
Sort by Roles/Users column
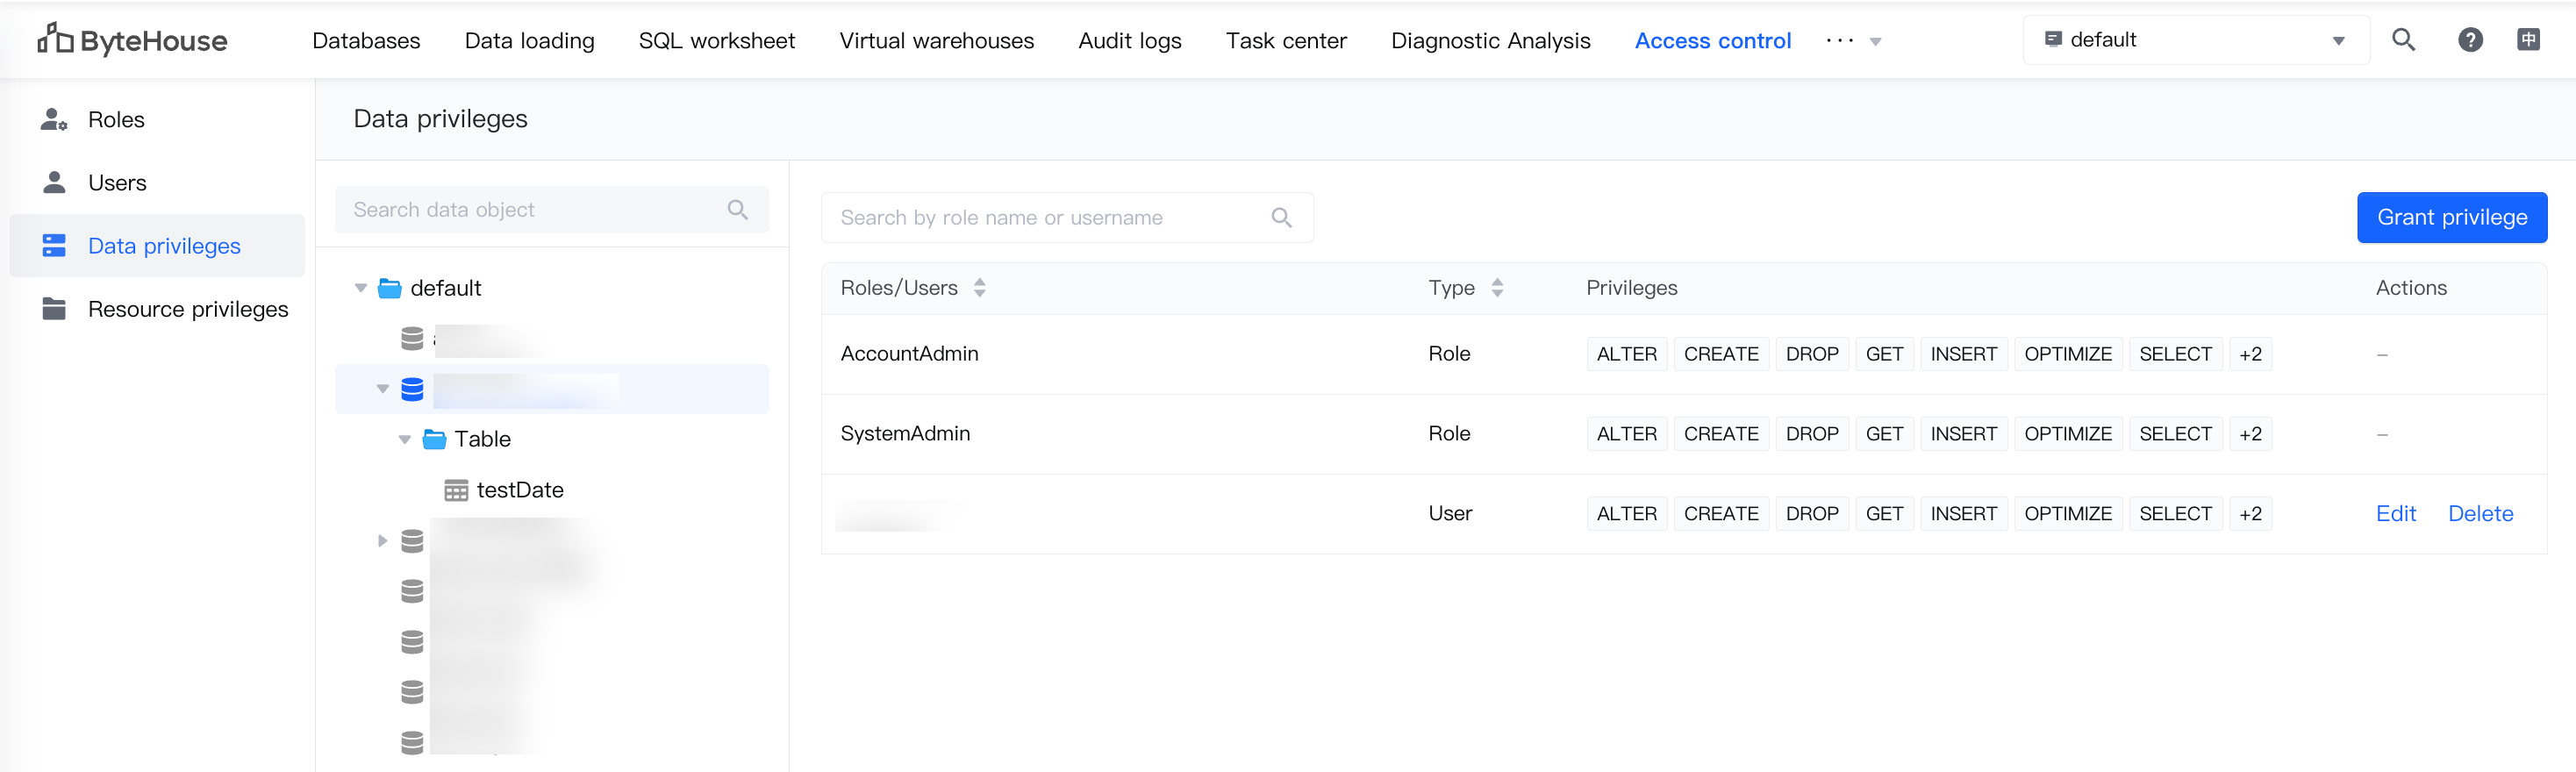click(980, 288)
